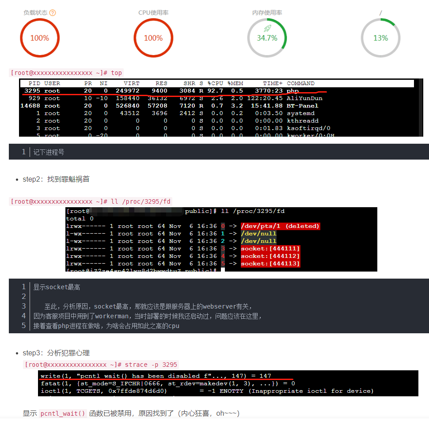
Task: Click code line '显示socket最高'
Action: click(57, 287)
